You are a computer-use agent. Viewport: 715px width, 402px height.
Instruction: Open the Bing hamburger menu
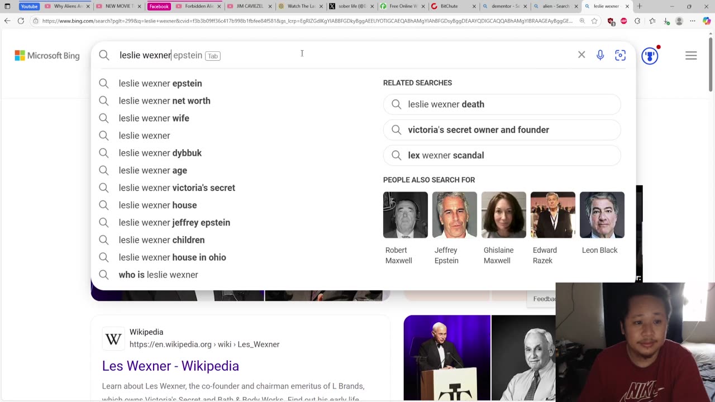pos(691,55)
